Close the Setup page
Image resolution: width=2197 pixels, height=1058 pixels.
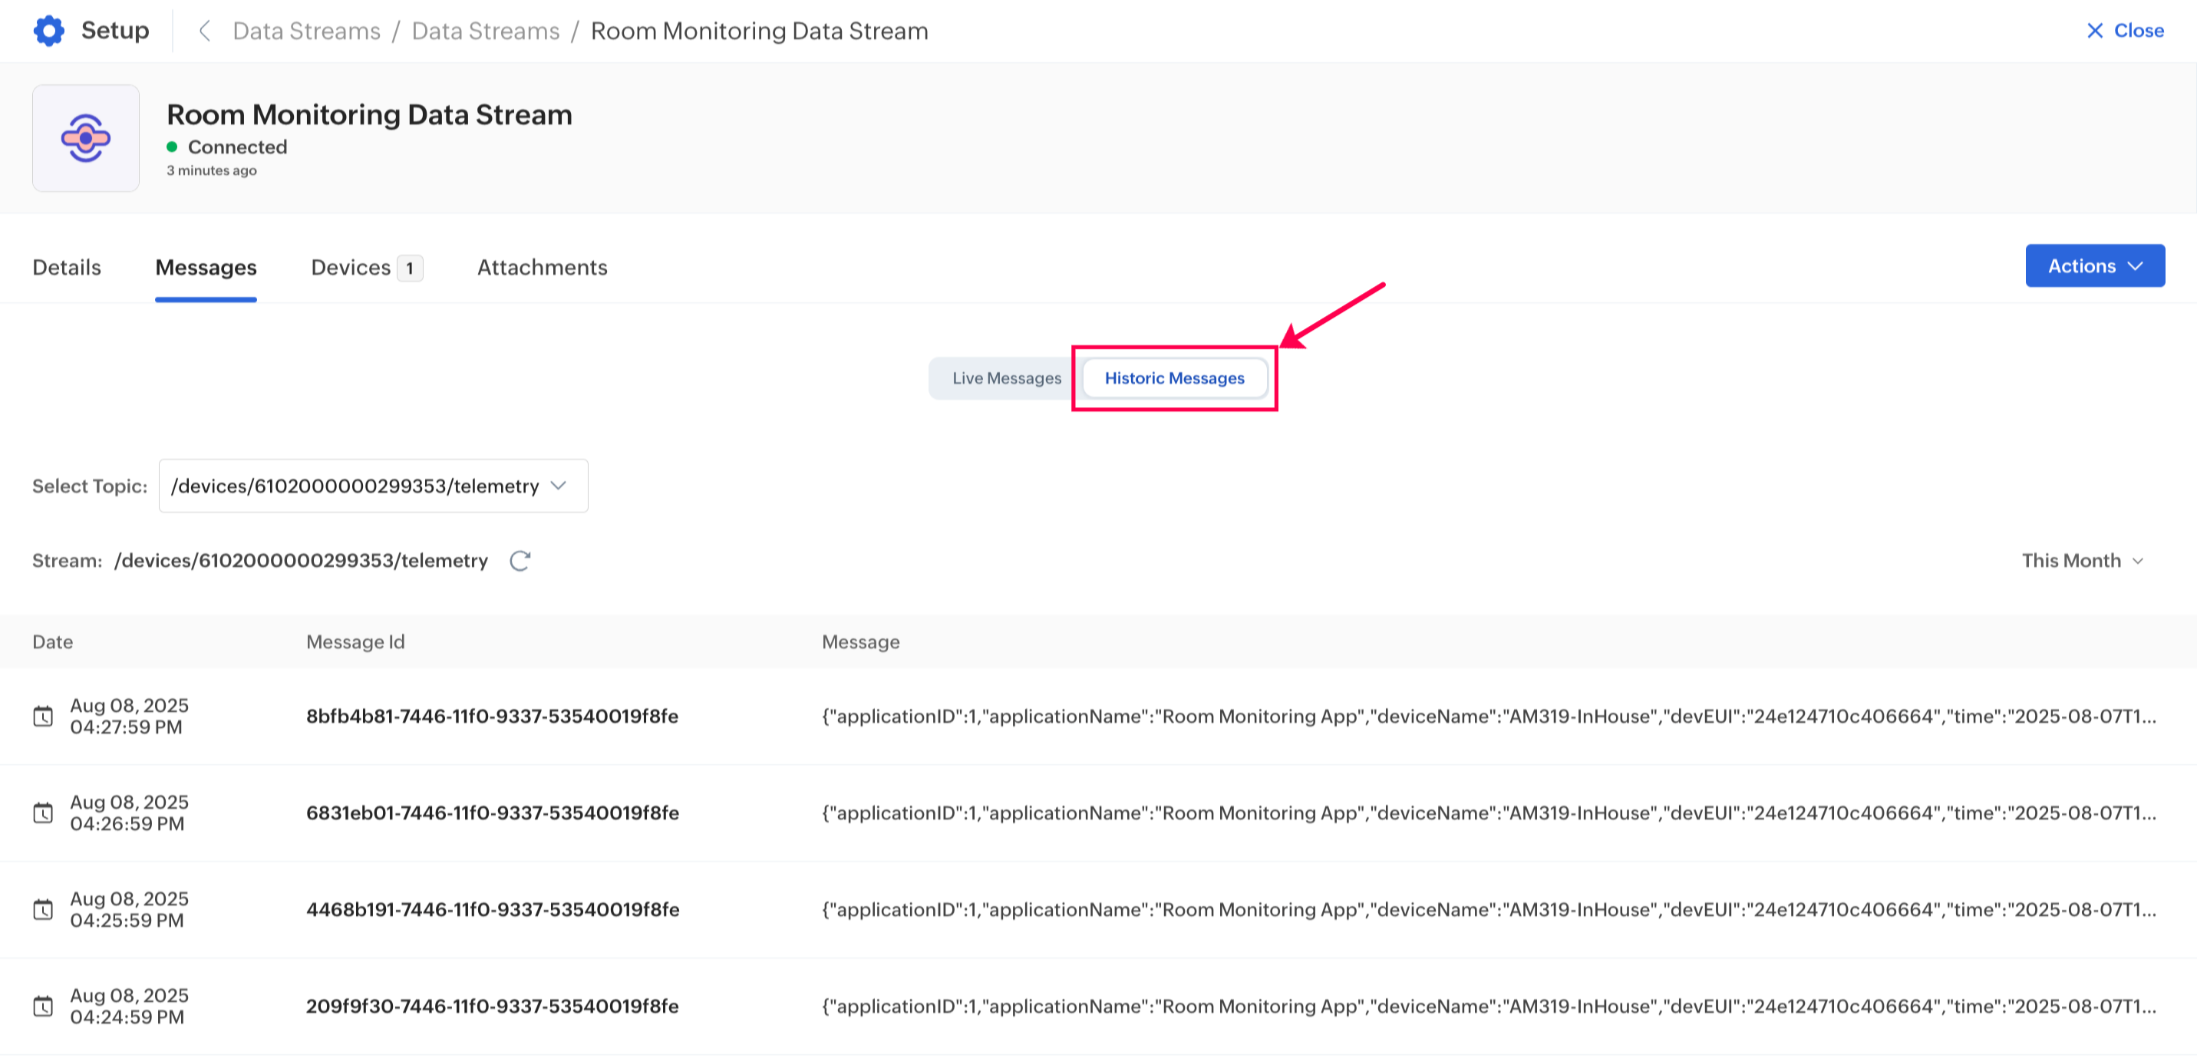[2123, 31]
